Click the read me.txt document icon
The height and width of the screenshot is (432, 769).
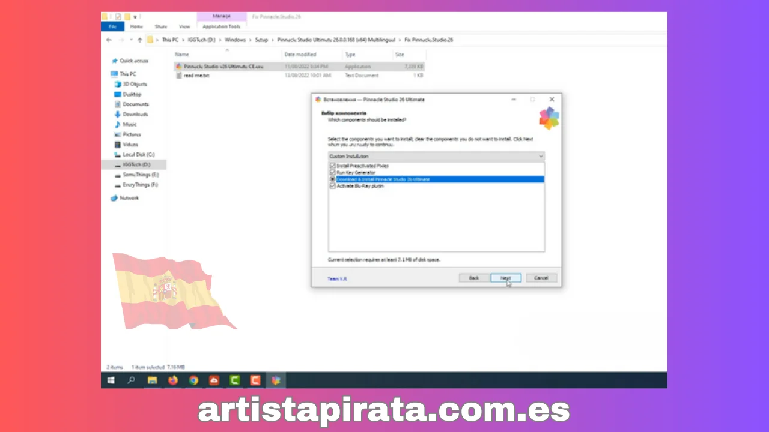178,76
